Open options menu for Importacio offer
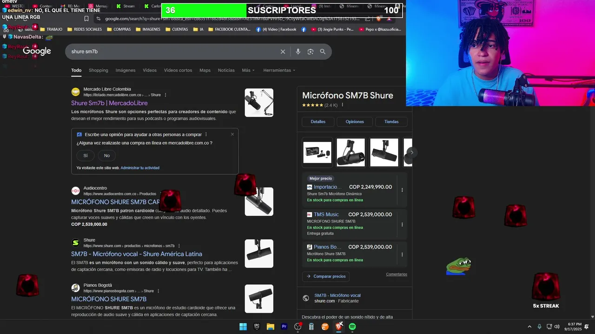This screenshot has width=595, height=334. click(x=402, y=190)
